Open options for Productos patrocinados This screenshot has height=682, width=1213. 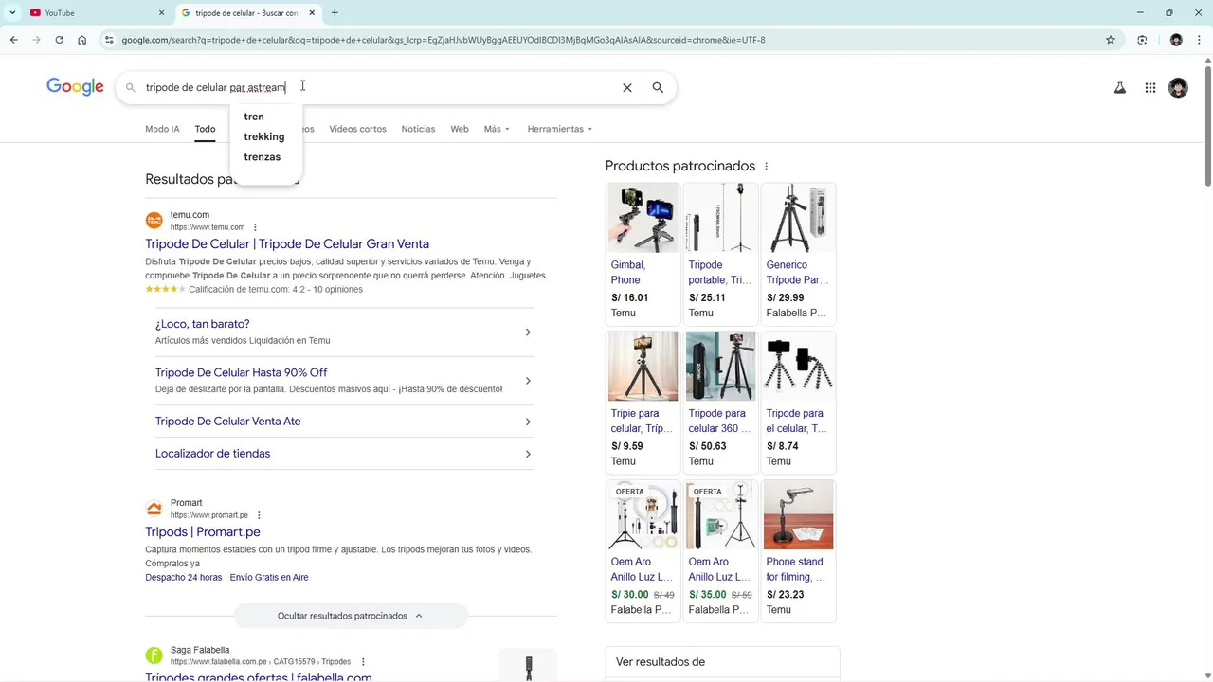[x=766, y=167]
